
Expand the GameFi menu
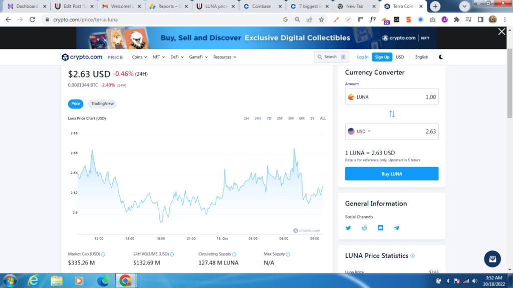(x=198, y=57)
